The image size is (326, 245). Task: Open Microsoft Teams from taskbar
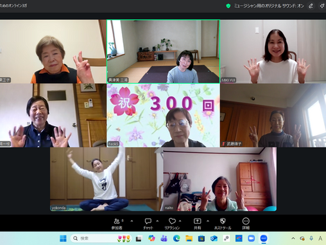[164, 239]
